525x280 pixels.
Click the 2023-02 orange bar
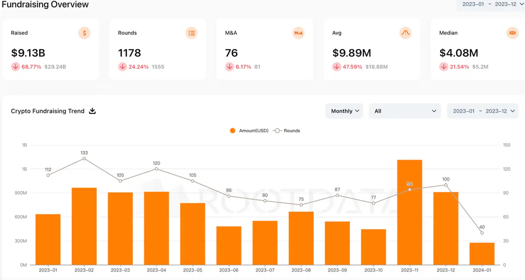(84, 226)
